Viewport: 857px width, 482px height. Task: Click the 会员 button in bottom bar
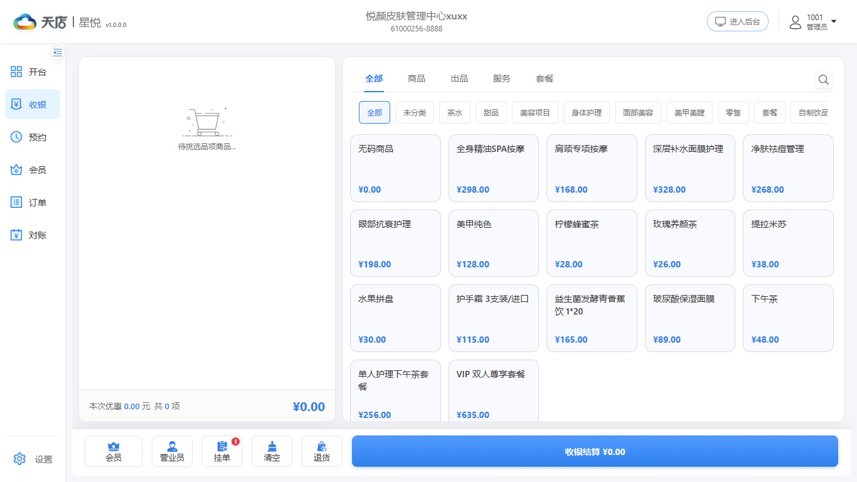point(114,451)
